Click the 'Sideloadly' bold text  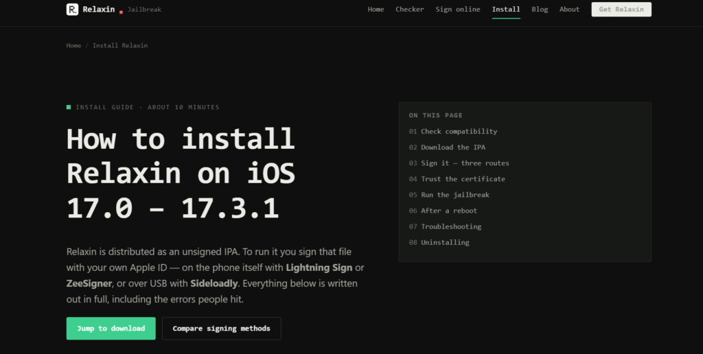click(214, 283)
